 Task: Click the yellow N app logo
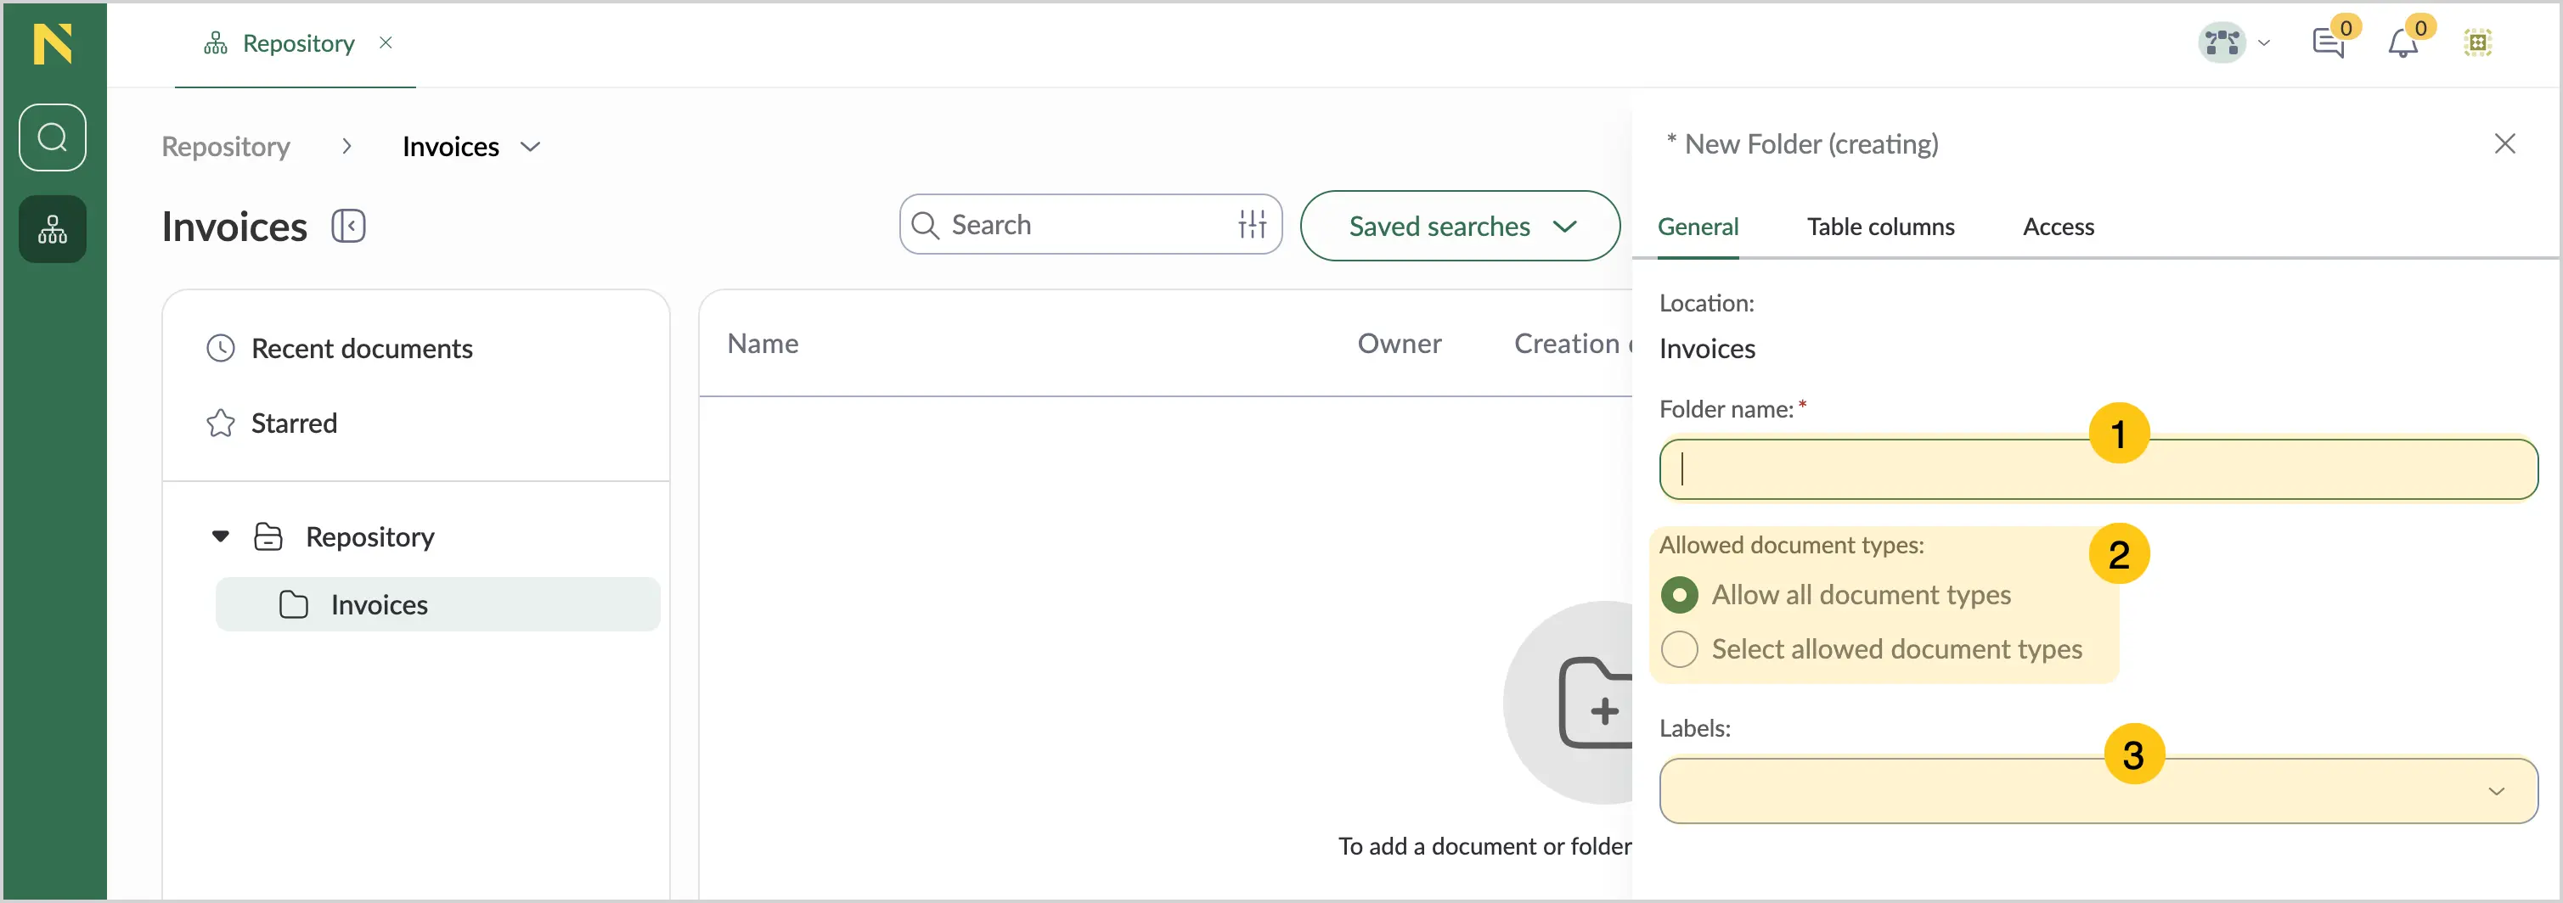tap(53, 44)
